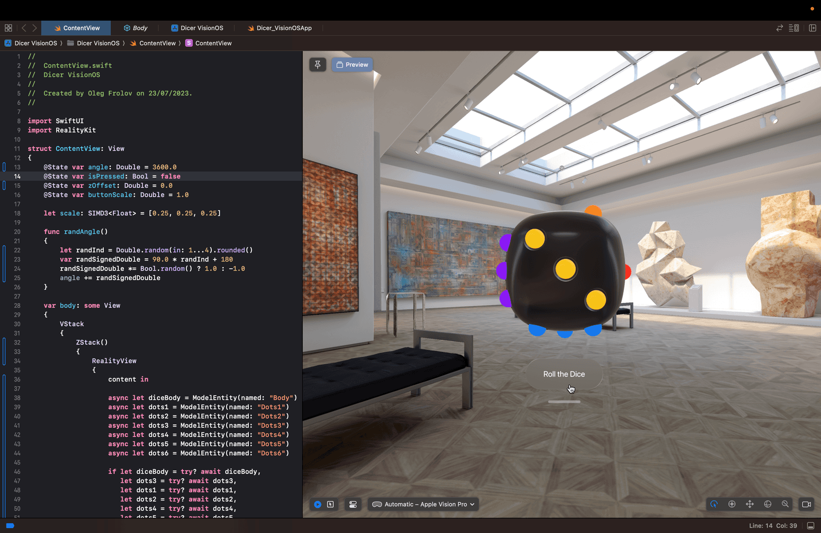Click the buttonScale variable name
The height and width of the screenshot is (533, 821).
(x=110, y=195)
